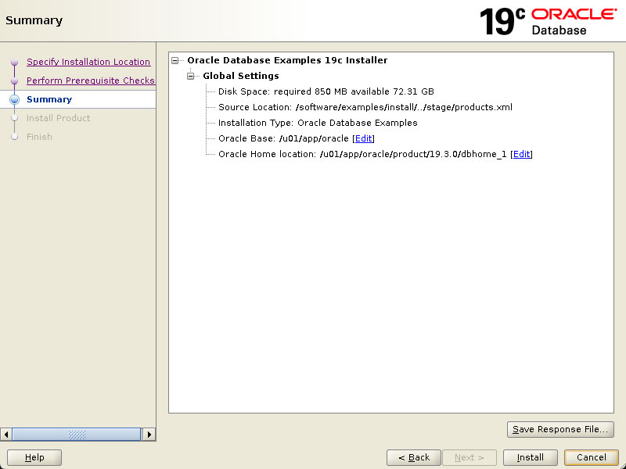Select the Summary step in sidebar
This screenshot has height=469, width=626.
(x=49, y=99)
